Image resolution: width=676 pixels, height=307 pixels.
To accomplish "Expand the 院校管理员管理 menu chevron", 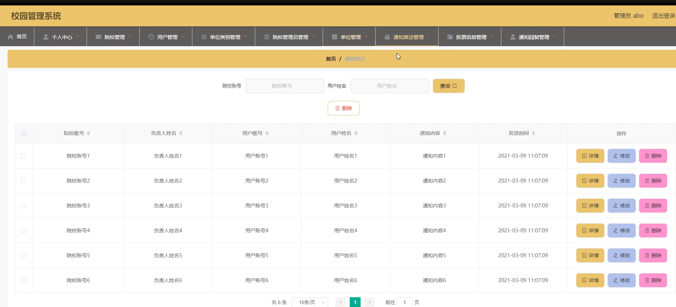I will tap(314, 36).
